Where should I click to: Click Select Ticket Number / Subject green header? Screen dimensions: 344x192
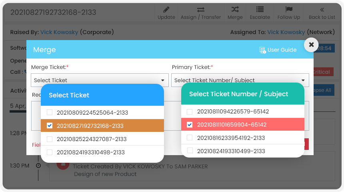pyautogui.click(x=243, y=94)
